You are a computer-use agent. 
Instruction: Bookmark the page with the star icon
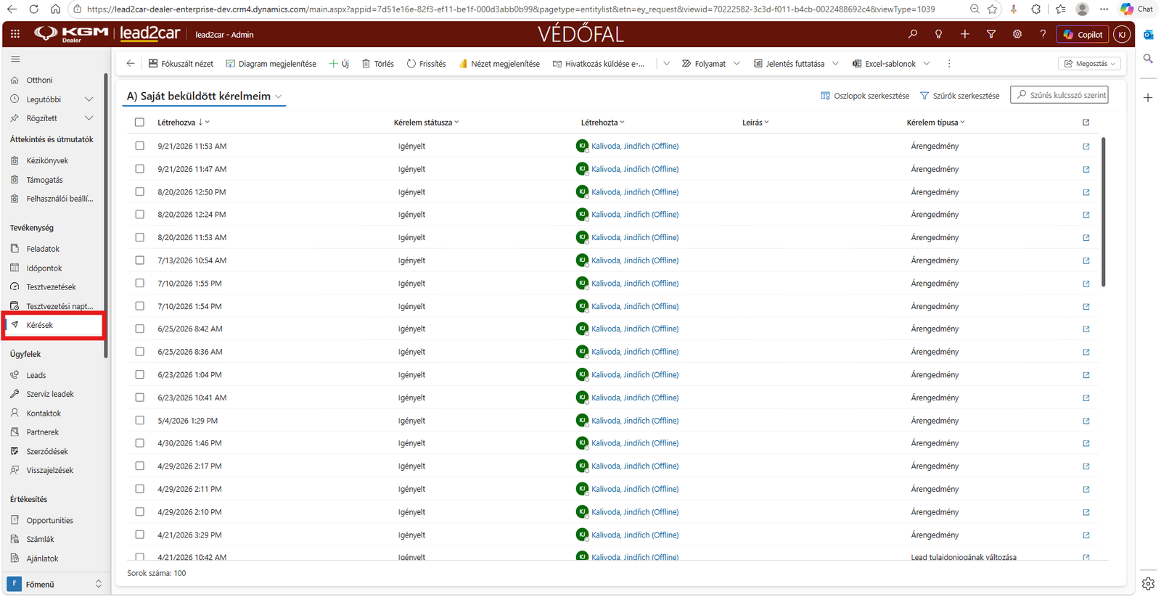coord(993,9)
